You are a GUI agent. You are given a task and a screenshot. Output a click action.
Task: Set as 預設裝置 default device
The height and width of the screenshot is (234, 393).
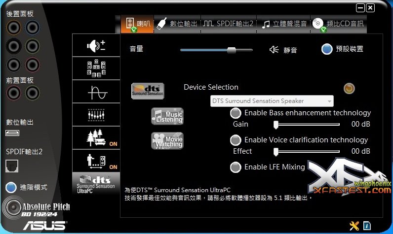click(x=327, y=49)
